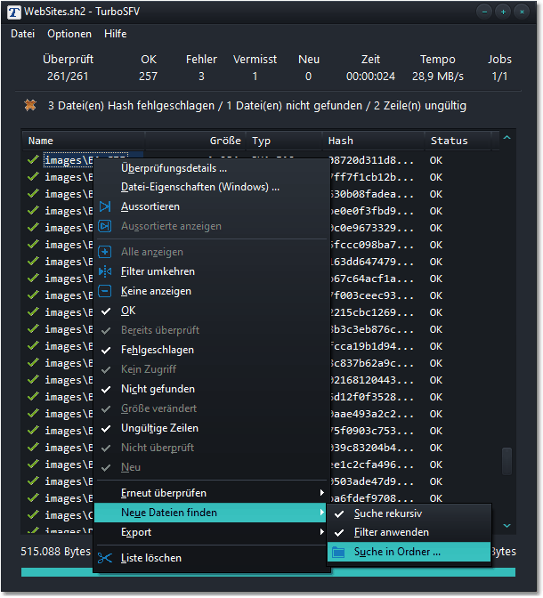Click the Vermisst count value 1

[x=255, y=77]
